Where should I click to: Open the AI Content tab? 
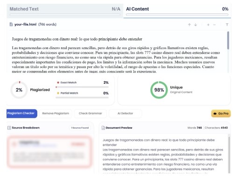(x=177, y=11)
